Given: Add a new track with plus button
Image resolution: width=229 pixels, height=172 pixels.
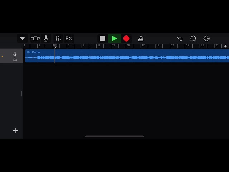Looking at the screenshot, I should [x=15, y=130].
